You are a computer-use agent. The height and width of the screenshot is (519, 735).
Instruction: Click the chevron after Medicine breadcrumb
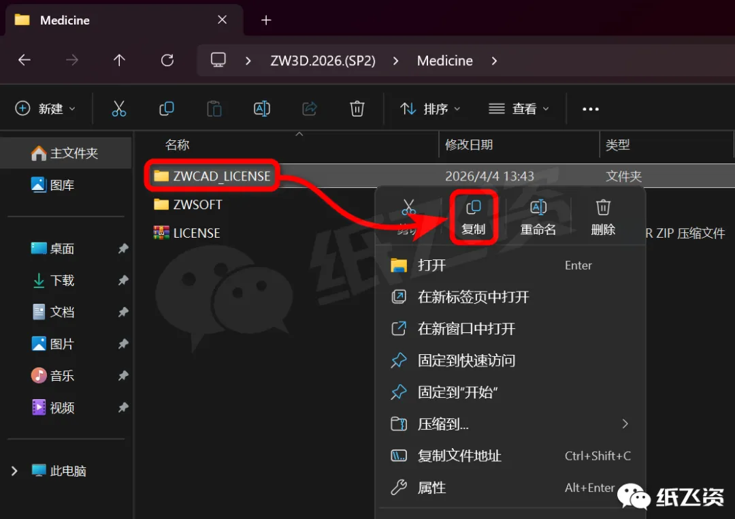[x=494, y=61]
